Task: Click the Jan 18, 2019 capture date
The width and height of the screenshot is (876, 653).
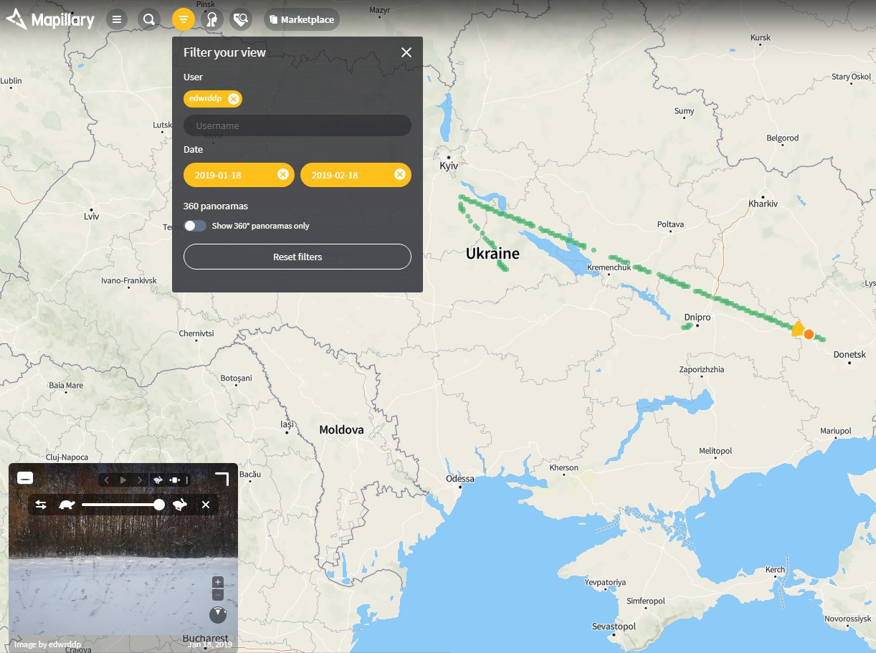Action: [210, 644]
